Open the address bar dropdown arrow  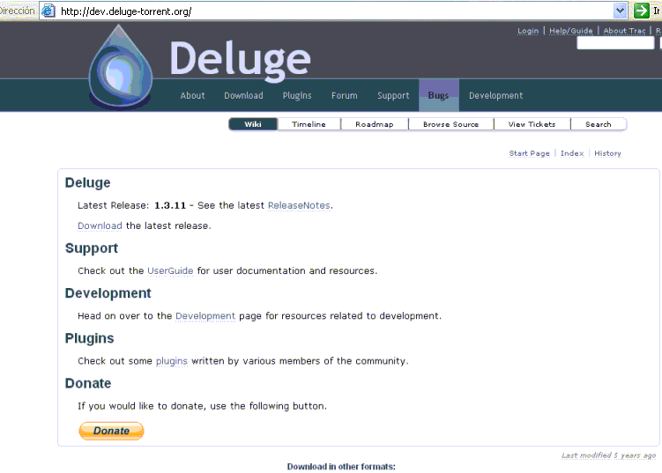pos(620,10)
